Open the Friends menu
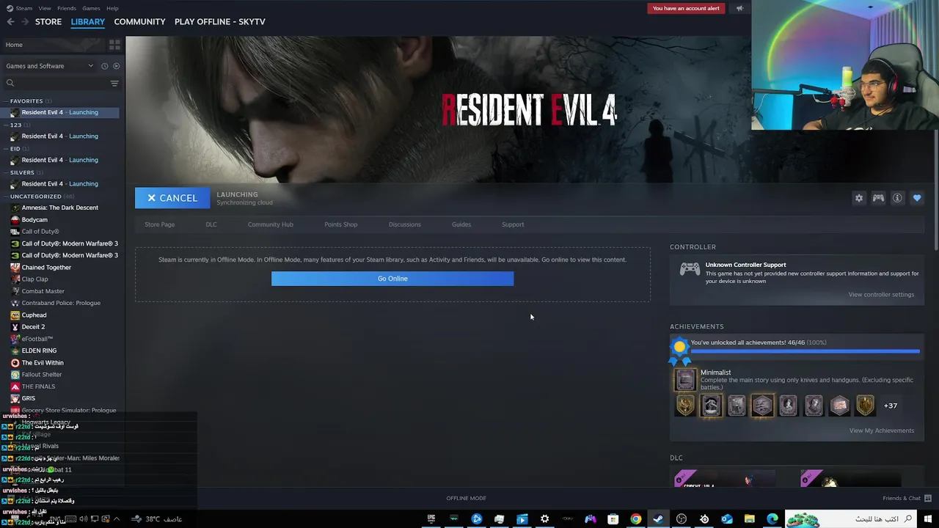The width and height of the screenshot is (939, 528). click(x=67, y=8)
